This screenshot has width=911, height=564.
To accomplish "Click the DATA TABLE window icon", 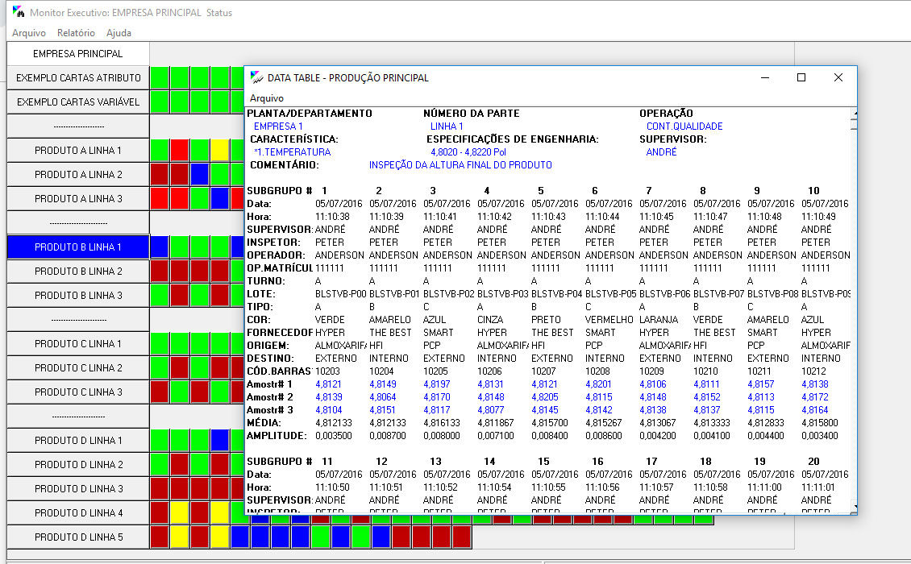I will 256,78.
